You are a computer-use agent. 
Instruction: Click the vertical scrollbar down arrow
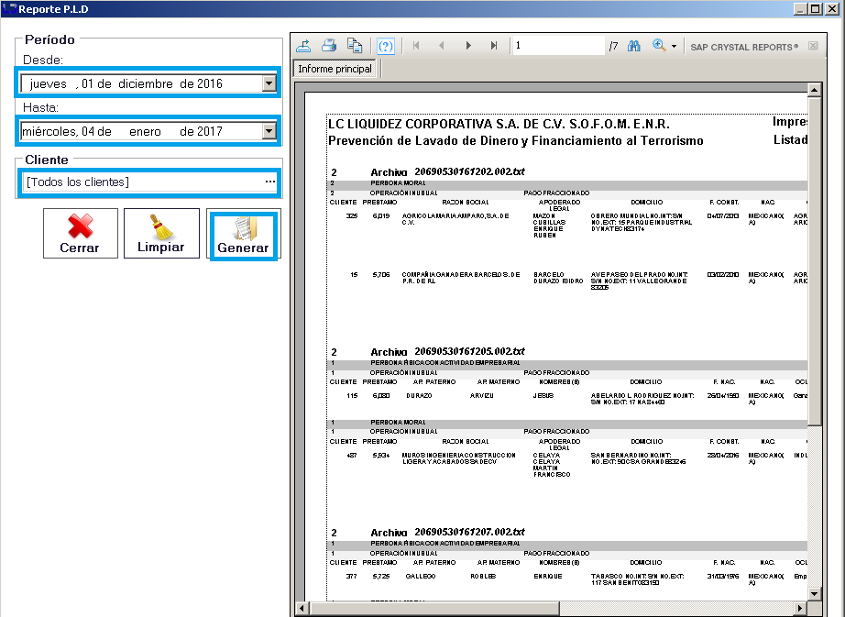814,594
